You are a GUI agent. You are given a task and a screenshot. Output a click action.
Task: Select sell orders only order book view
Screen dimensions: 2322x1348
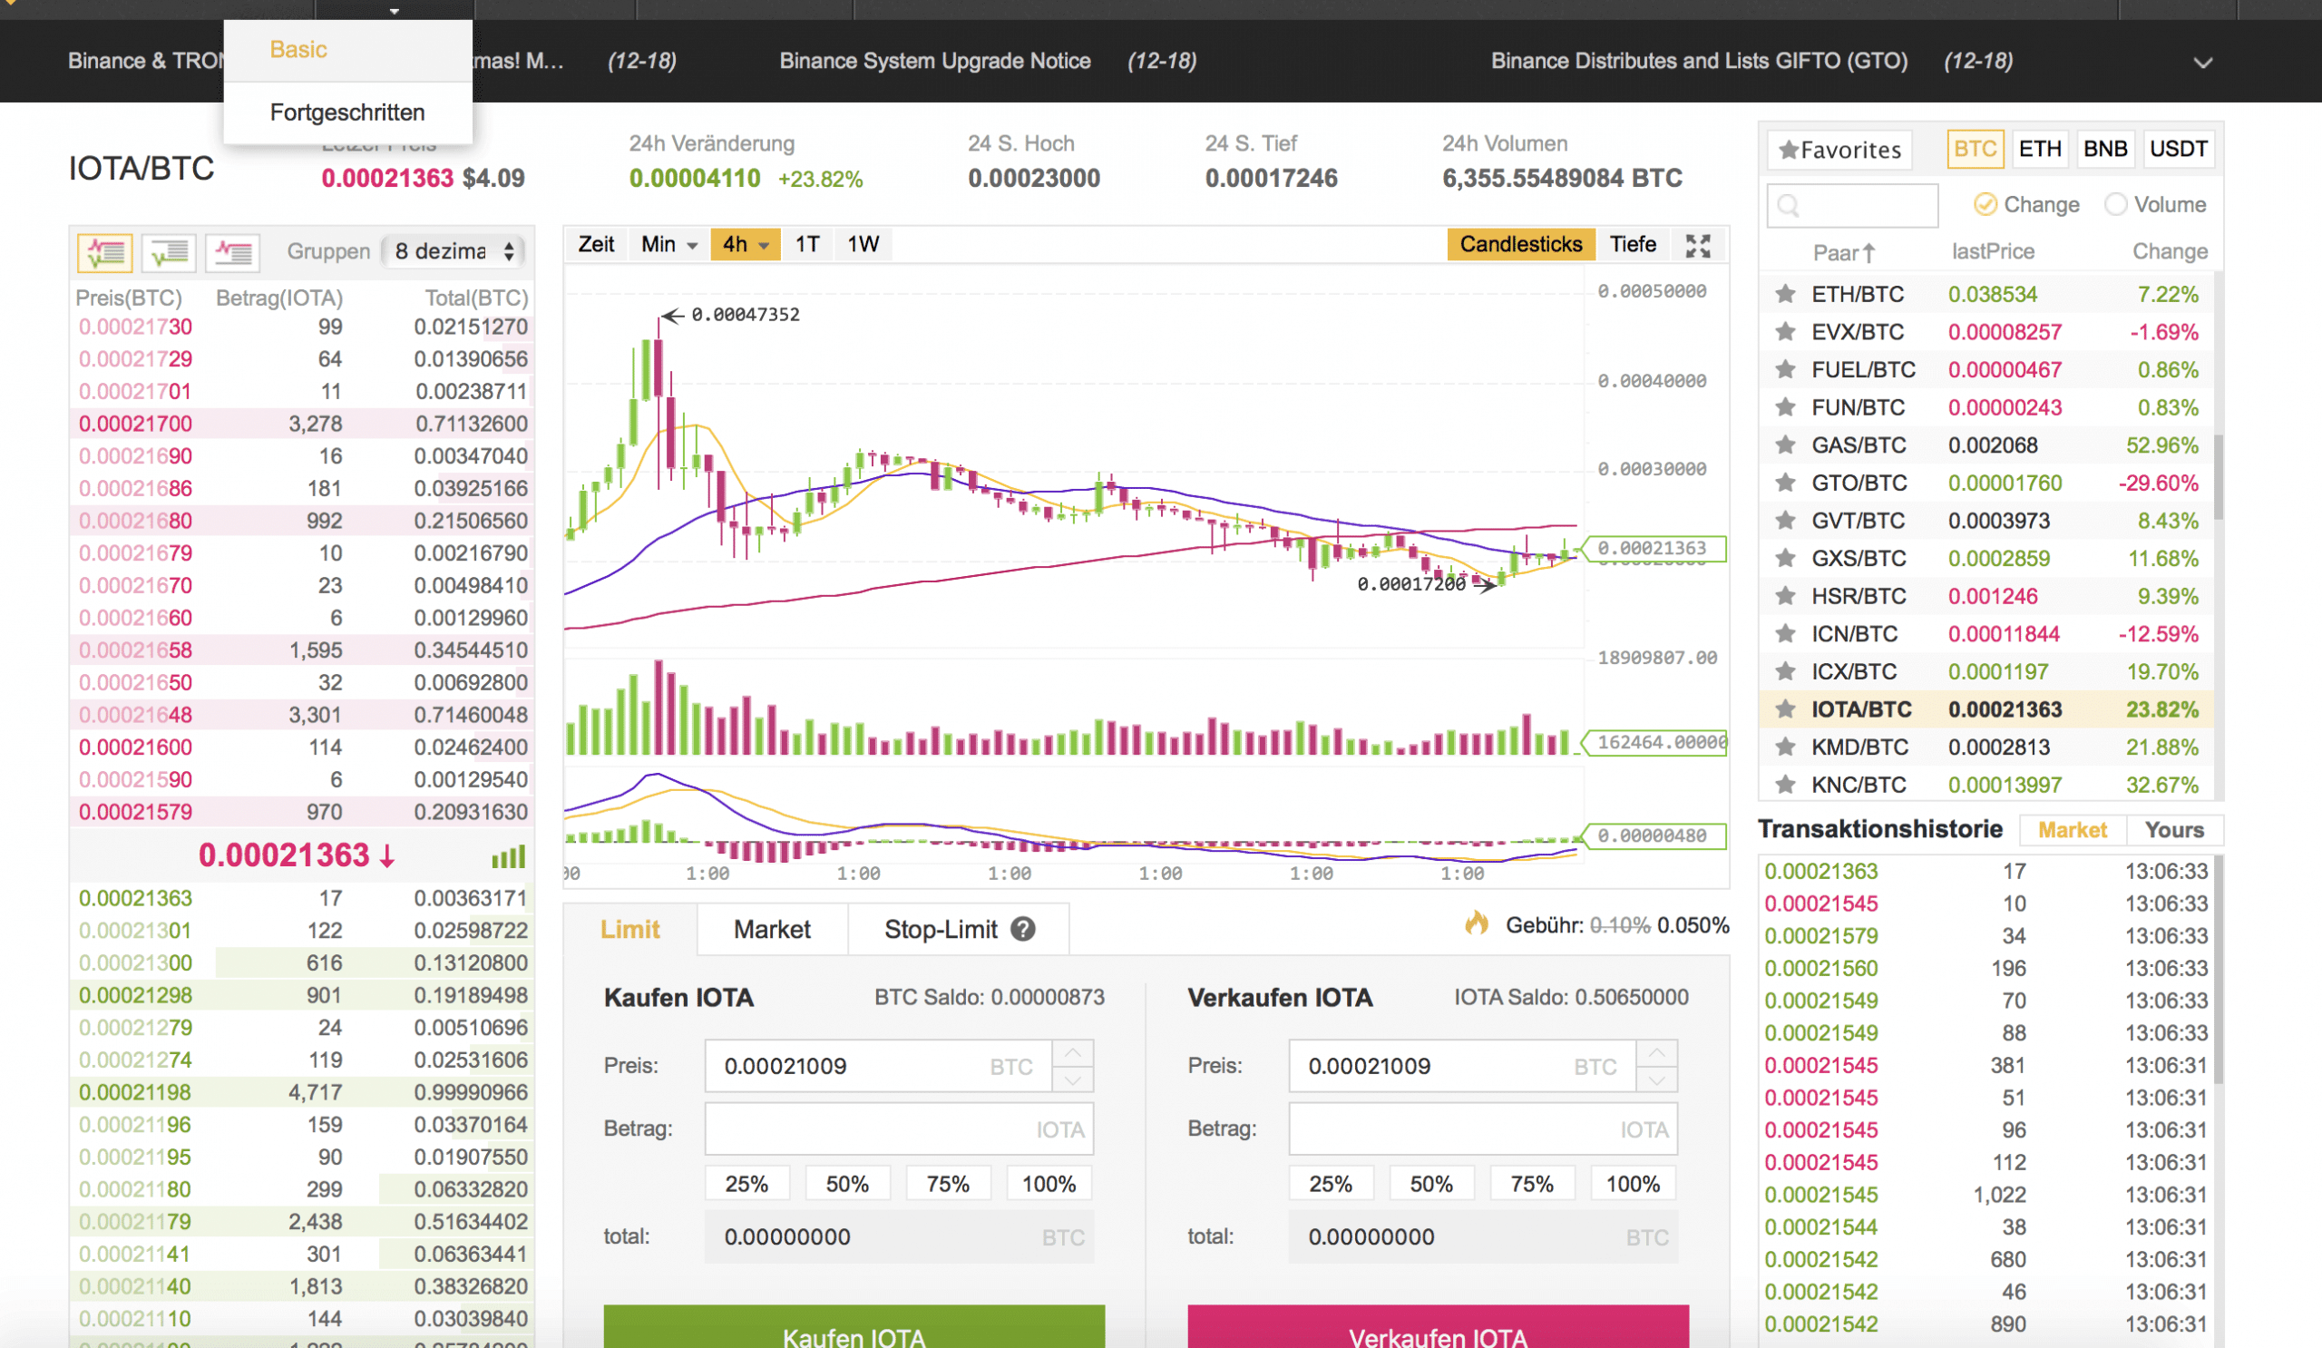point(233,251)
